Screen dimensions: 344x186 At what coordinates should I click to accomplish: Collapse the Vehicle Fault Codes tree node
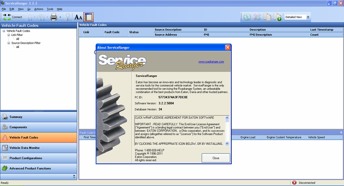pyautogui.click(x=4, y=31)
